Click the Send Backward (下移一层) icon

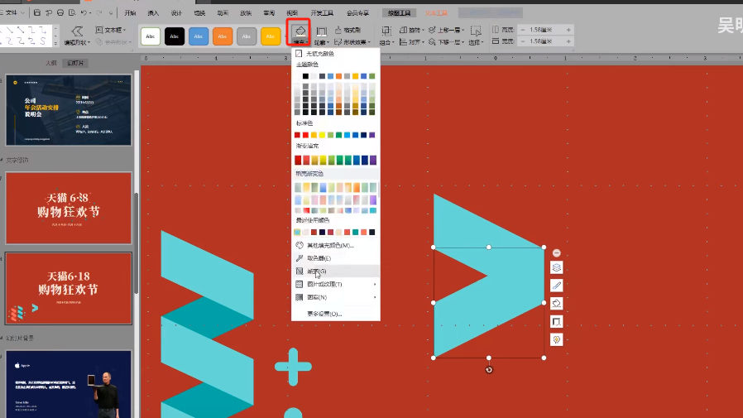click(x=432, y=42)
